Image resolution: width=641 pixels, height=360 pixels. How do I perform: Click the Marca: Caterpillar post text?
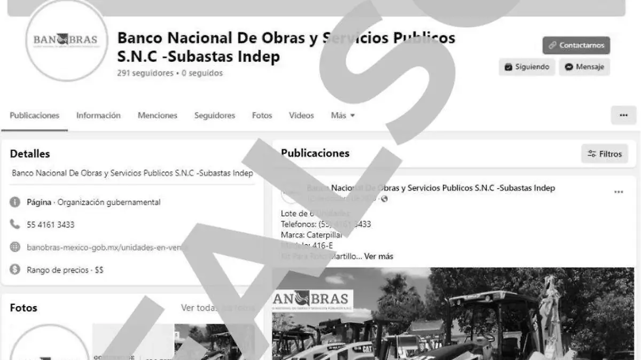tap(312, 235)
